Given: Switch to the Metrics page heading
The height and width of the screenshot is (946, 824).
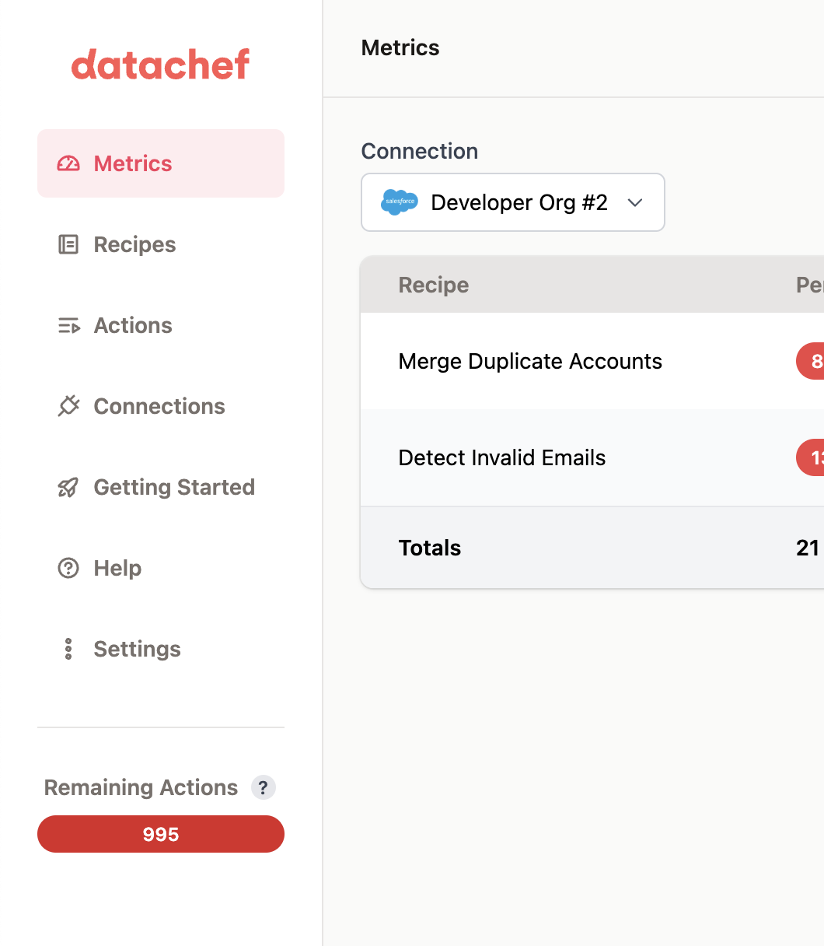Looking at the screenshot, I should tap(400, 47).
